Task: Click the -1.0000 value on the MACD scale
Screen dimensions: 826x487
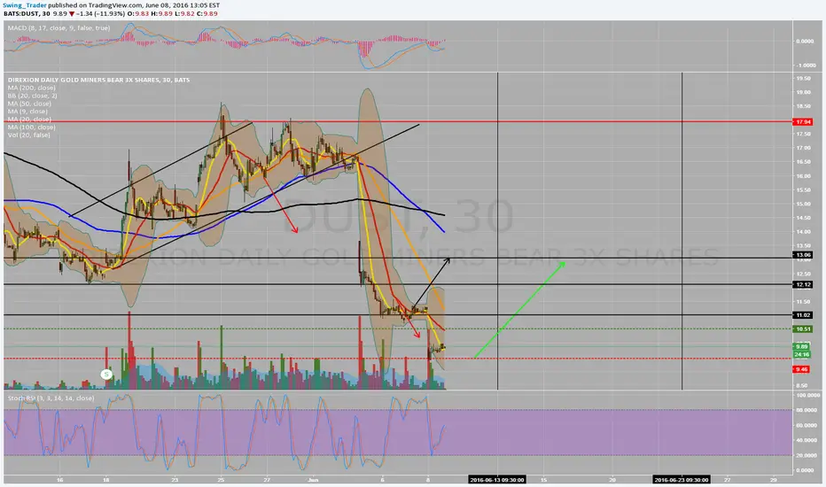Action: click(x=805, y=66)
